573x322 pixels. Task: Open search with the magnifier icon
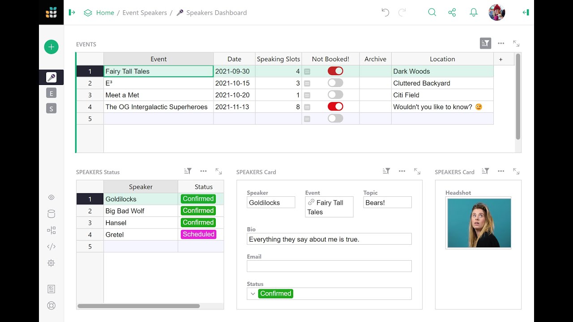(x=432, y=13)
